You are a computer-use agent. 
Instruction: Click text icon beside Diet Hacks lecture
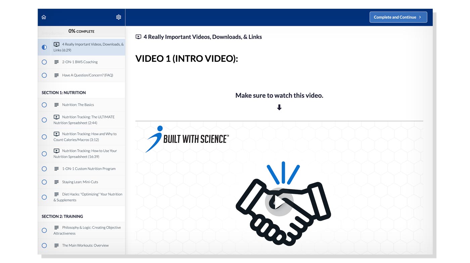click(56, 194)
